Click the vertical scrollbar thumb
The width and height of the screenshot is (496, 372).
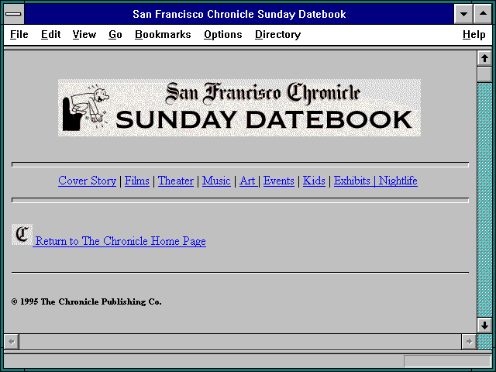pyautogui.click(x=484, y=74)
